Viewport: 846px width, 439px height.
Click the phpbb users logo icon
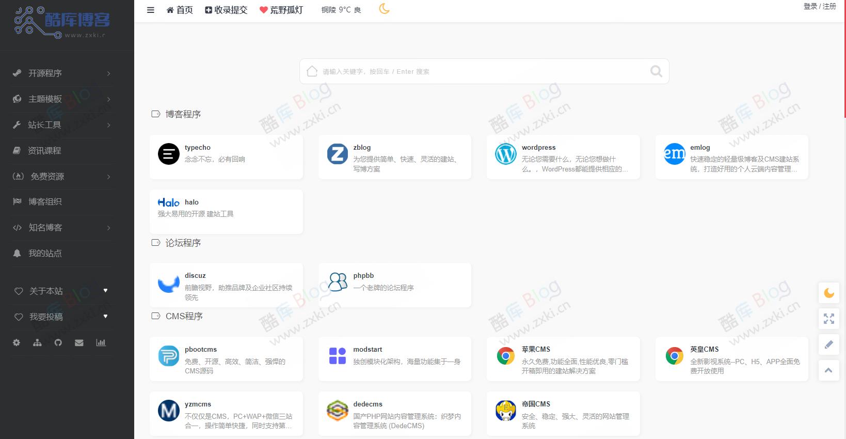[x=338, y=282]
